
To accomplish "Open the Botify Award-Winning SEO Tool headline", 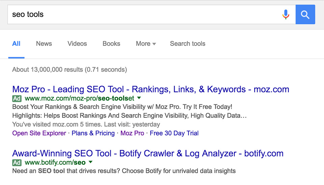I will tap(148, 153).
